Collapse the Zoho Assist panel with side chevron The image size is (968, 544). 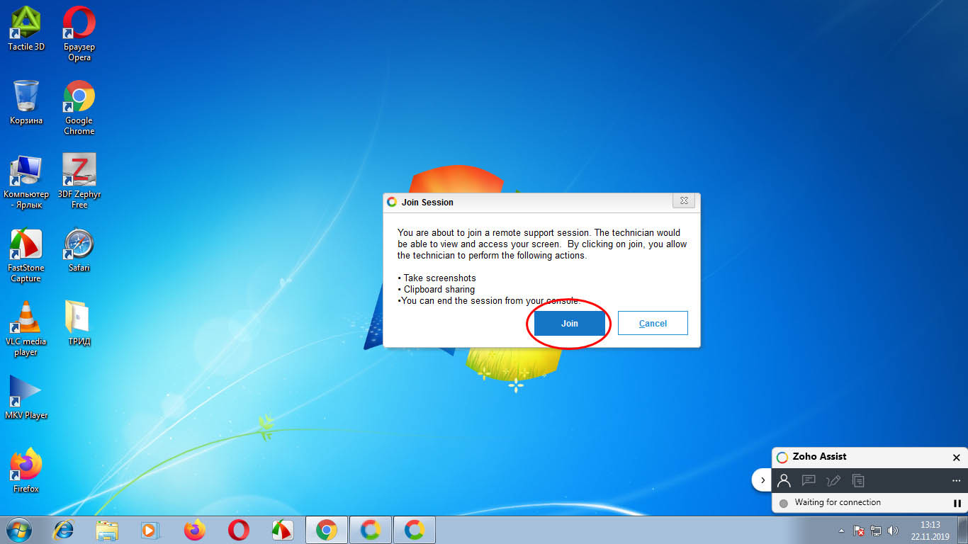(762, 480)
